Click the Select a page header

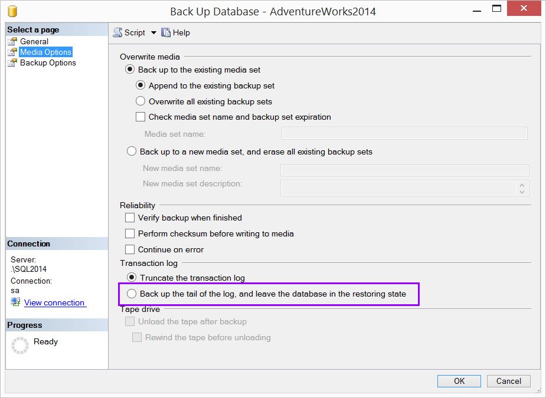[x=57, y=29]
